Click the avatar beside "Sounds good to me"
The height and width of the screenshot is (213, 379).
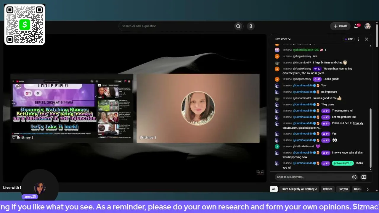(277, 98)
